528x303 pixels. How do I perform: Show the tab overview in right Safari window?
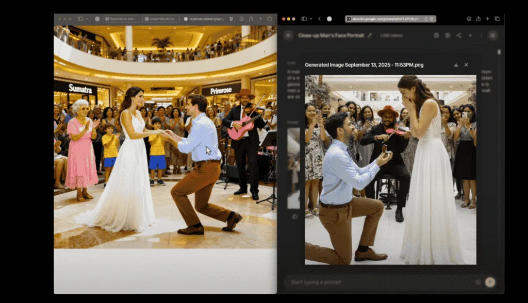tap(497, 19)
